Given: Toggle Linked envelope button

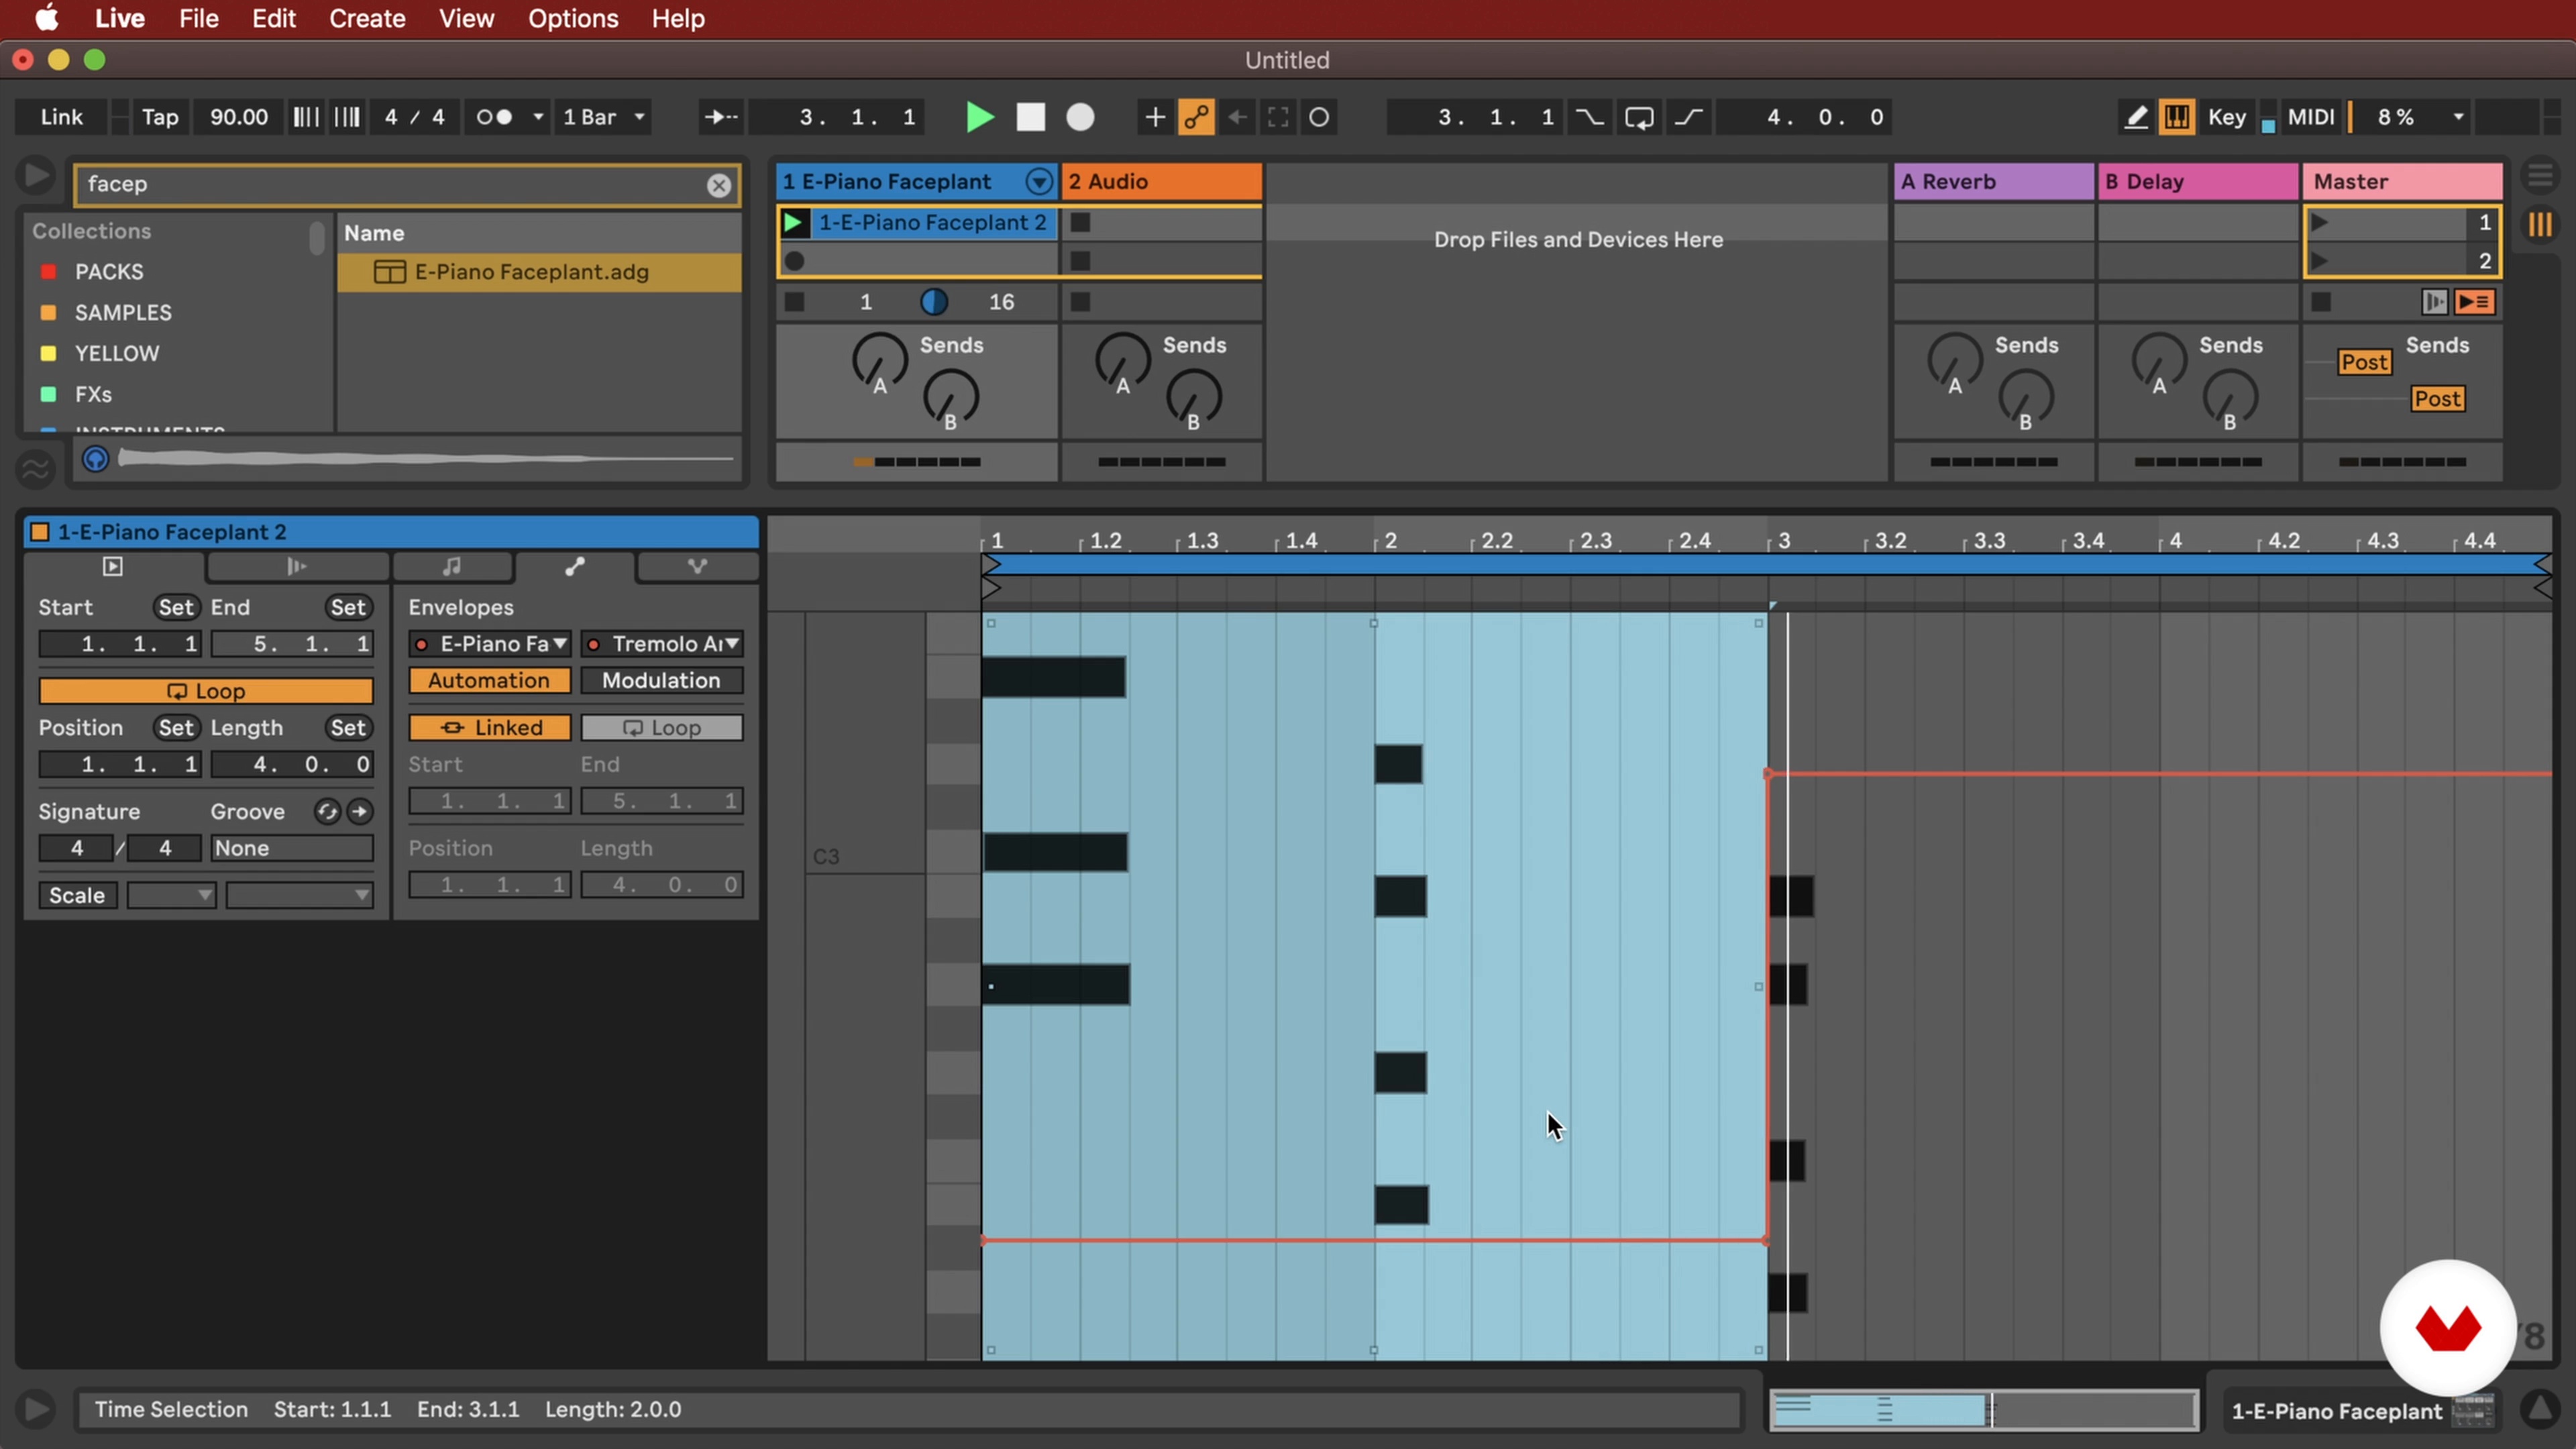Looking at the screenshot, I should (489, 728).
